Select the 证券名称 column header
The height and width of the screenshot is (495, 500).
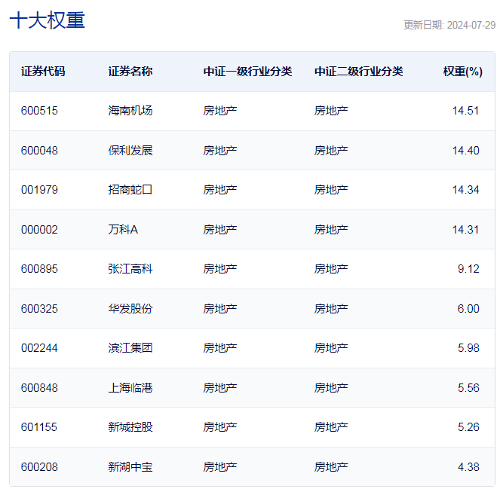(x=130, y=72)
